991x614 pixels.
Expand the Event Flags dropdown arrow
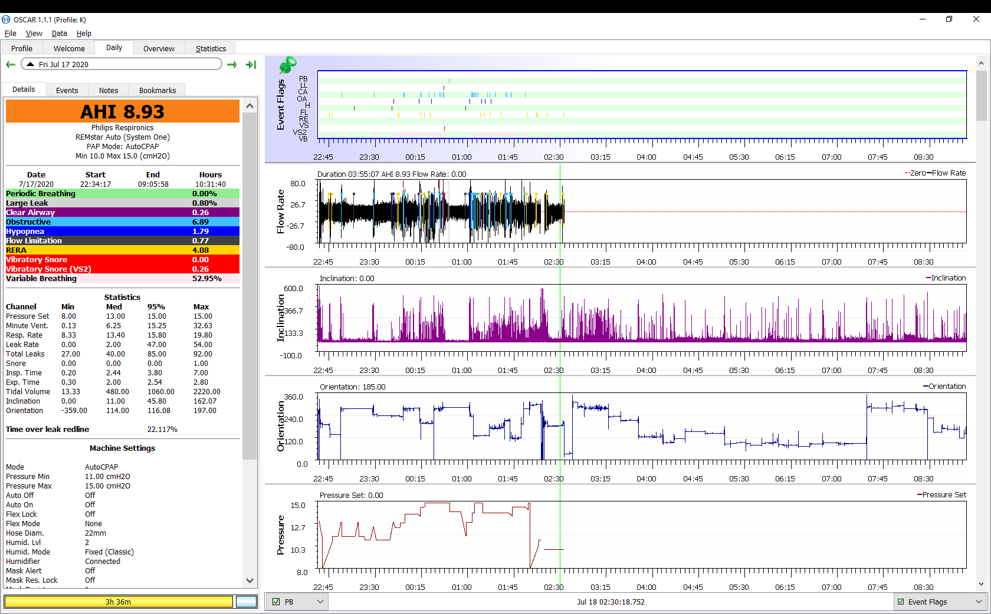tap(979, 602)
